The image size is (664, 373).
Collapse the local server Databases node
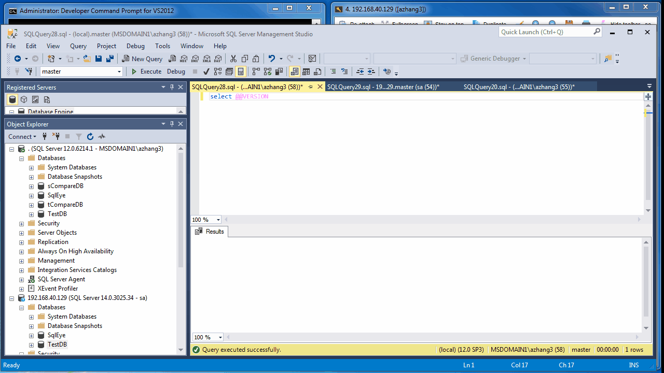coord(21,158)
